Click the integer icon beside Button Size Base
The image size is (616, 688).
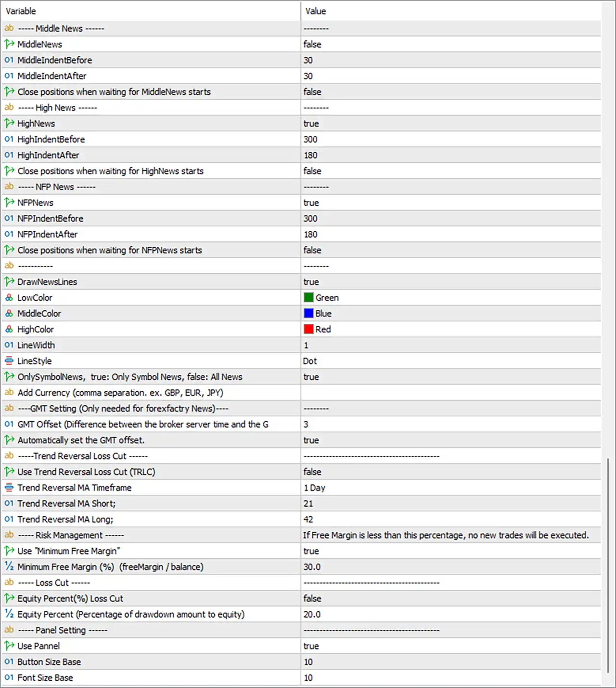(9, 662)
